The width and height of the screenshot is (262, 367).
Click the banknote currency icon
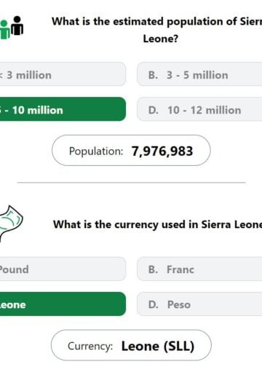tap(11, 224)
